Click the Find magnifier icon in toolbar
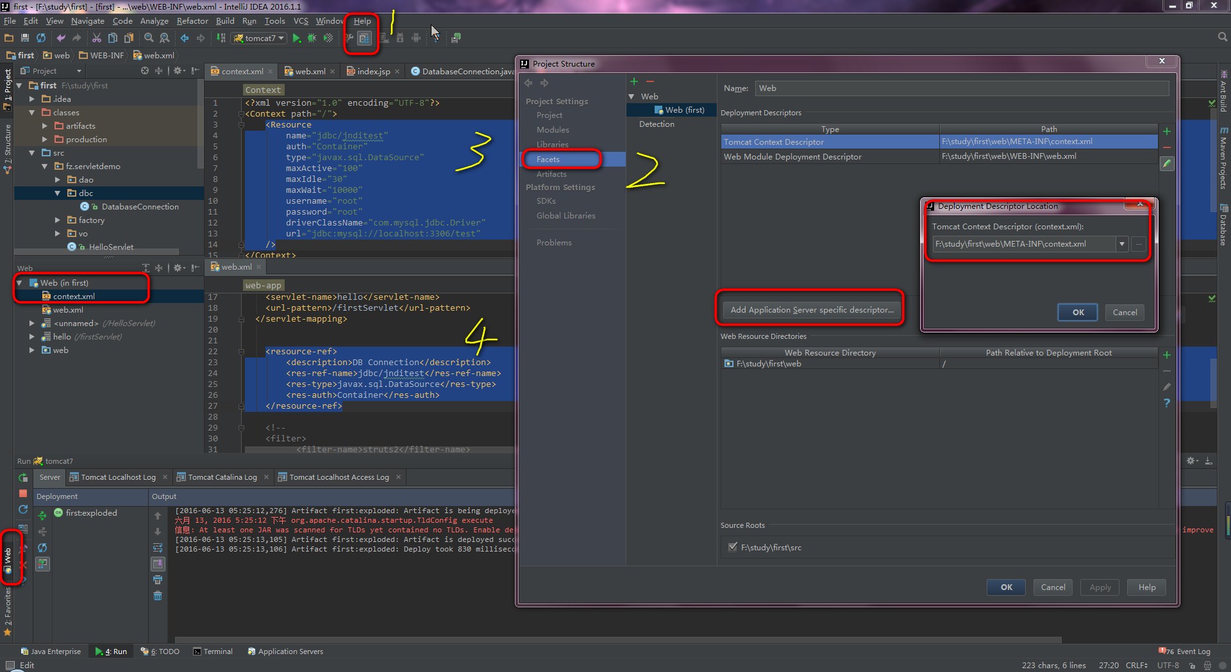The width and height of the screenshot is (1231, 672). (149, 38)
